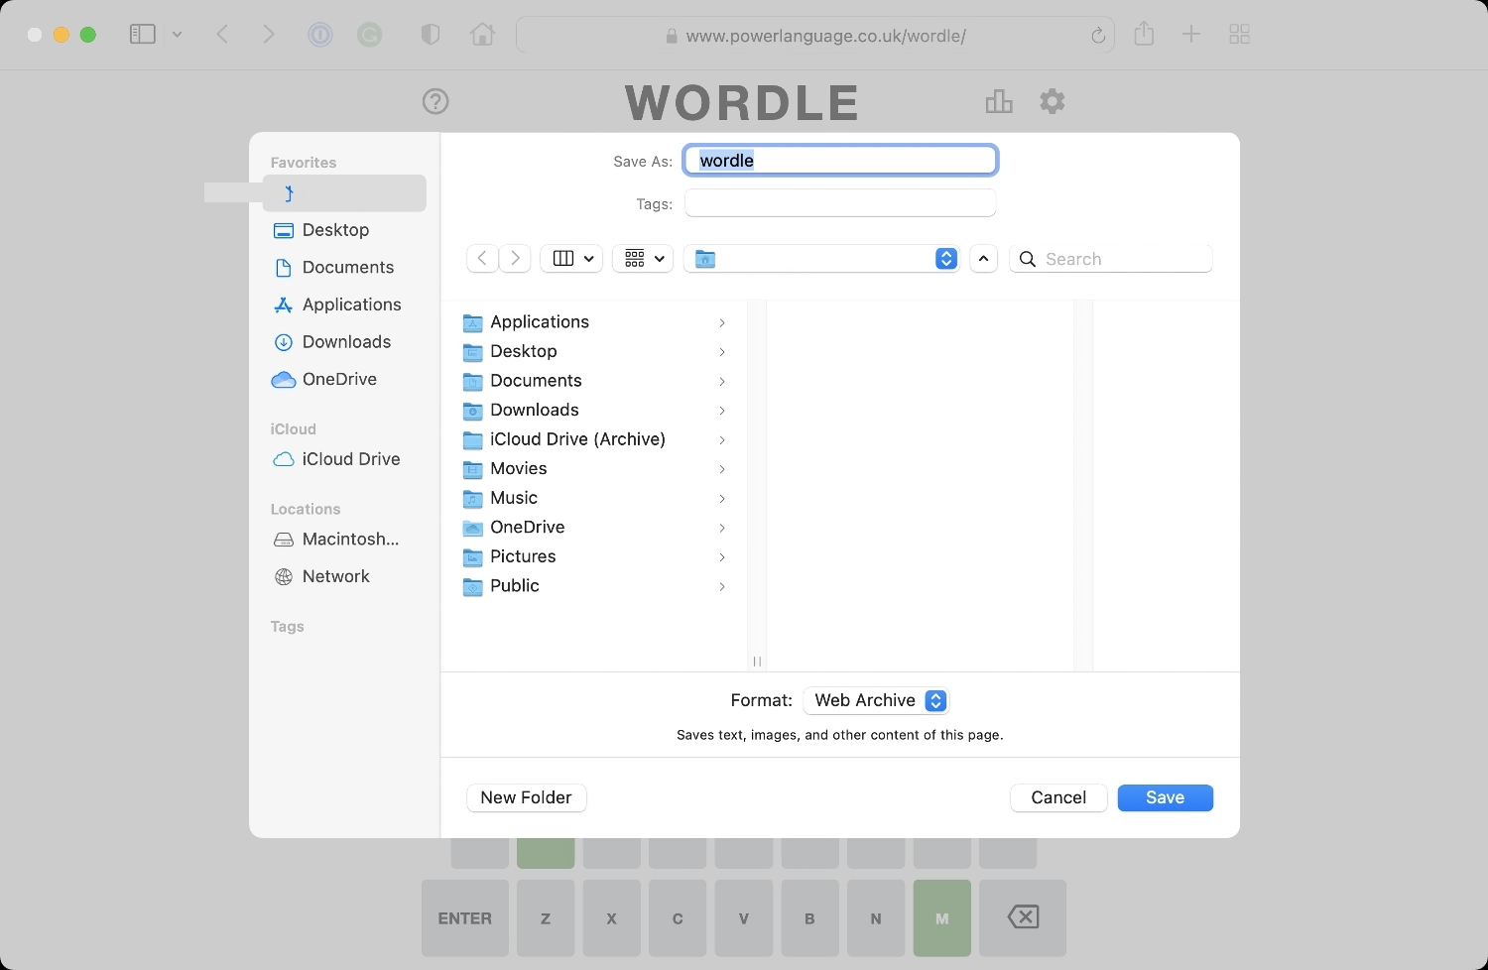Go back in Safari toolbar
The width and height of the screenshot is (1488, 970).
[222, 35]
